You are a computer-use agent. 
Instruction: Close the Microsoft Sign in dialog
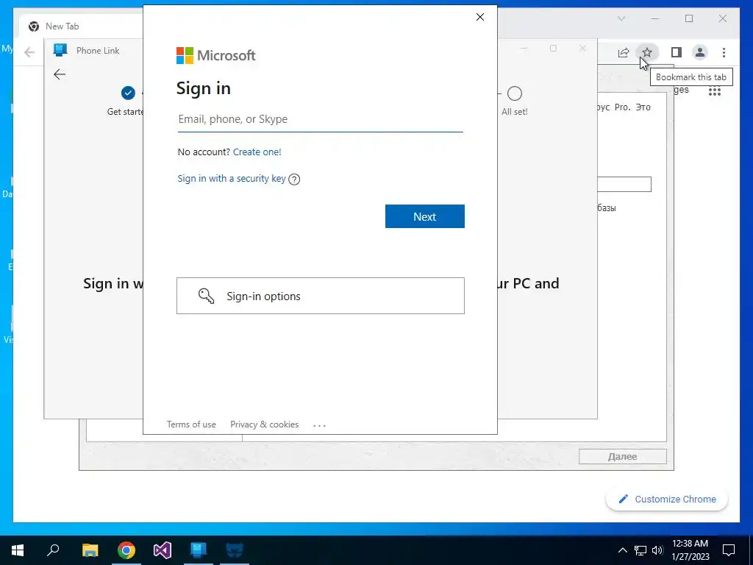pos(479,17)
